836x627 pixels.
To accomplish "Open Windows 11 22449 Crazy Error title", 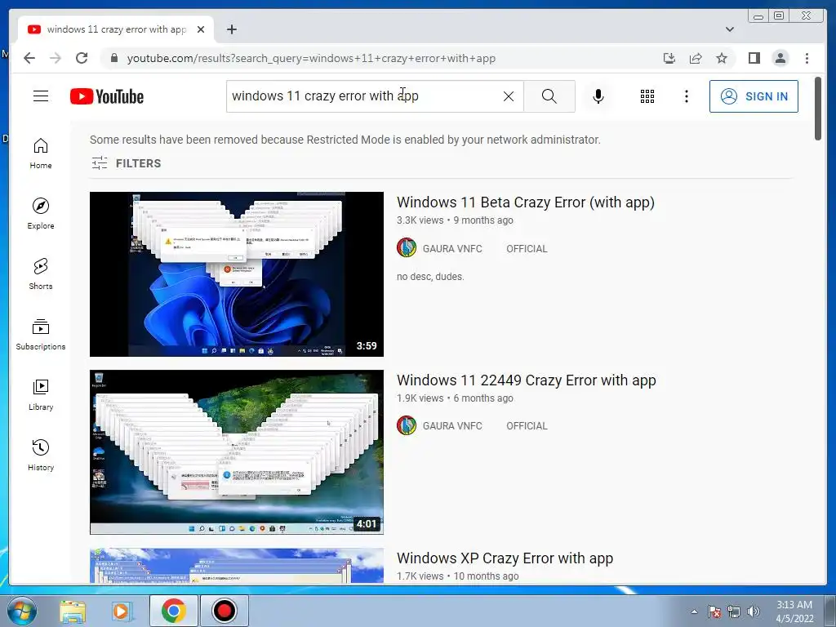I will (x=527, y=380).
